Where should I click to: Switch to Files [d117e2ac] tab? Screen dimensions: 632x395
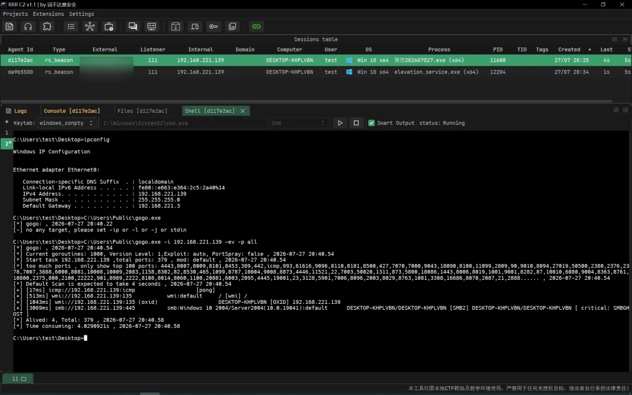tap(142, 111)
